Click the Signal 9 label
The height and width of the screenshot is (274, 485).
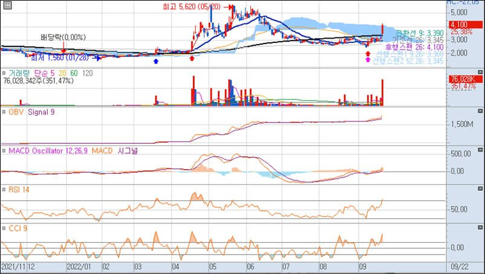pos(41,112)
